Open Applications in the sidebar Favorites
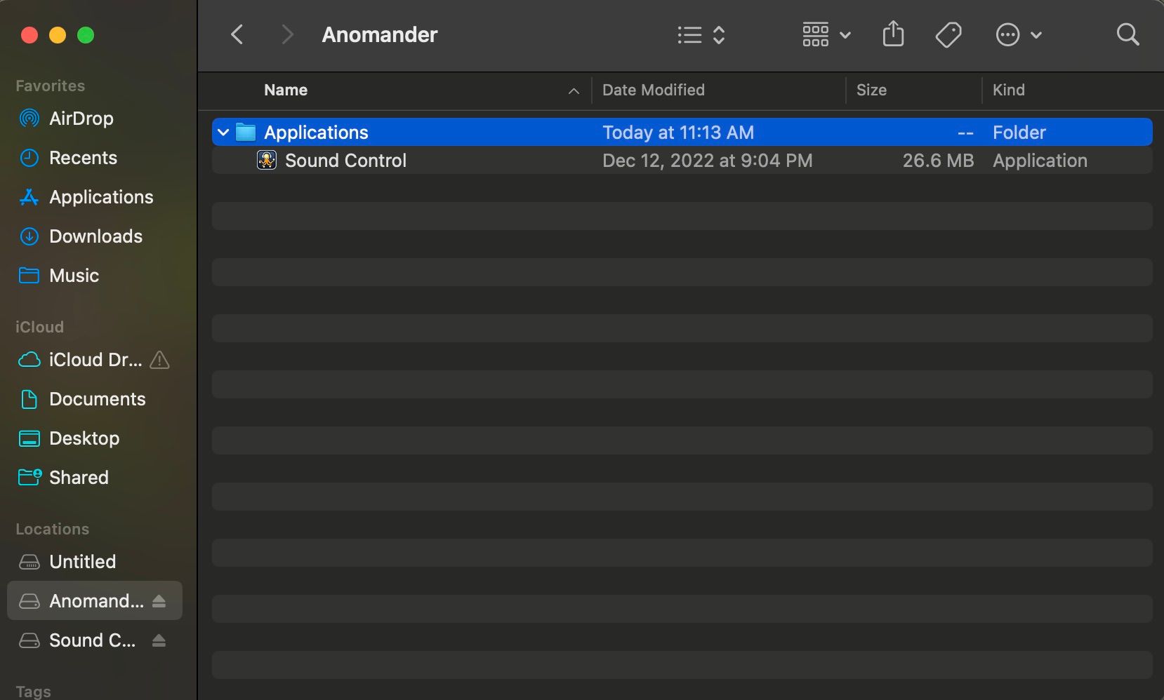 pyautogui.click(x=101, y=197)
